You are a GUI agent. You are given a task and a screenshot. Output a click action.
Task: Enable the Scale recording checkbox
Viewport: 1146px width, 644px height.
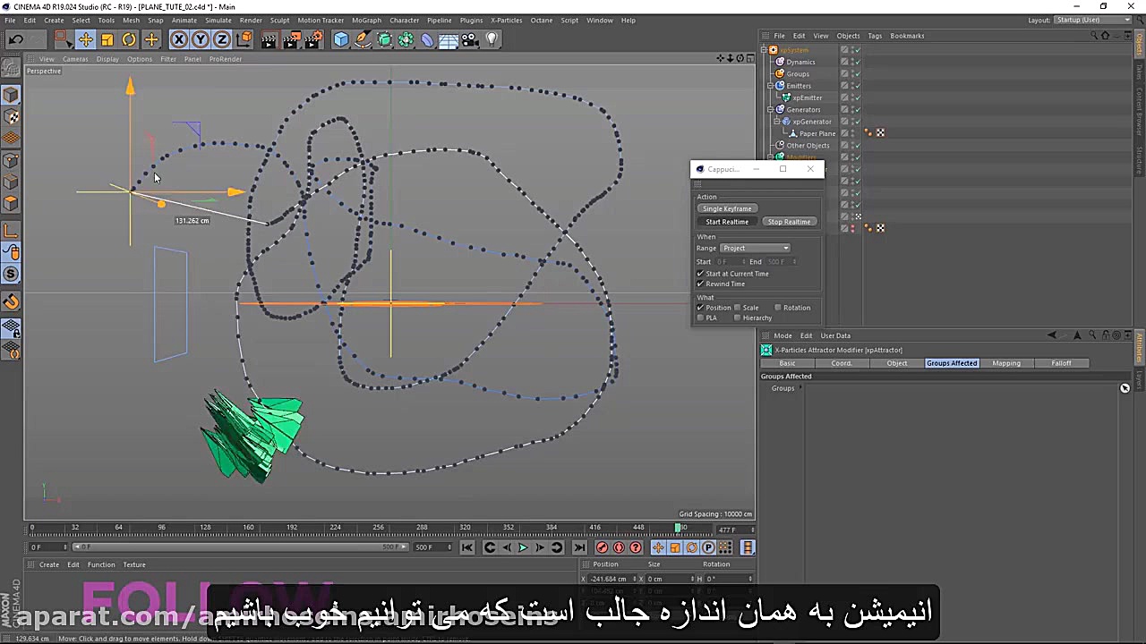point(738,307)
